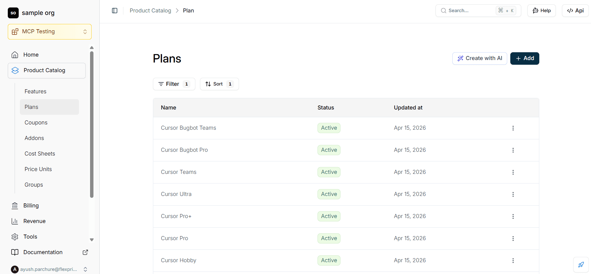Open row menu for Cursor Pro
The width and height of the screenshot is (591, 274).
tap(513, 239)
